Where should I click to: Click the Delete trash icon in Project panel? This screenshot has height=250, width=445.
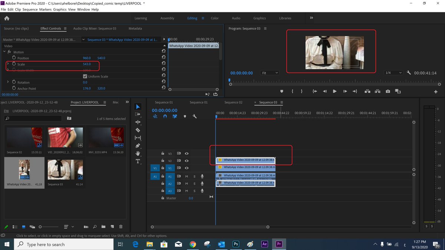(x=121, y=227)
